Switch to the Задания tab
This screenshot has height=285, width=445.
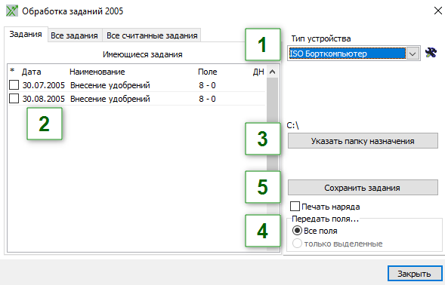coord(26,34)
